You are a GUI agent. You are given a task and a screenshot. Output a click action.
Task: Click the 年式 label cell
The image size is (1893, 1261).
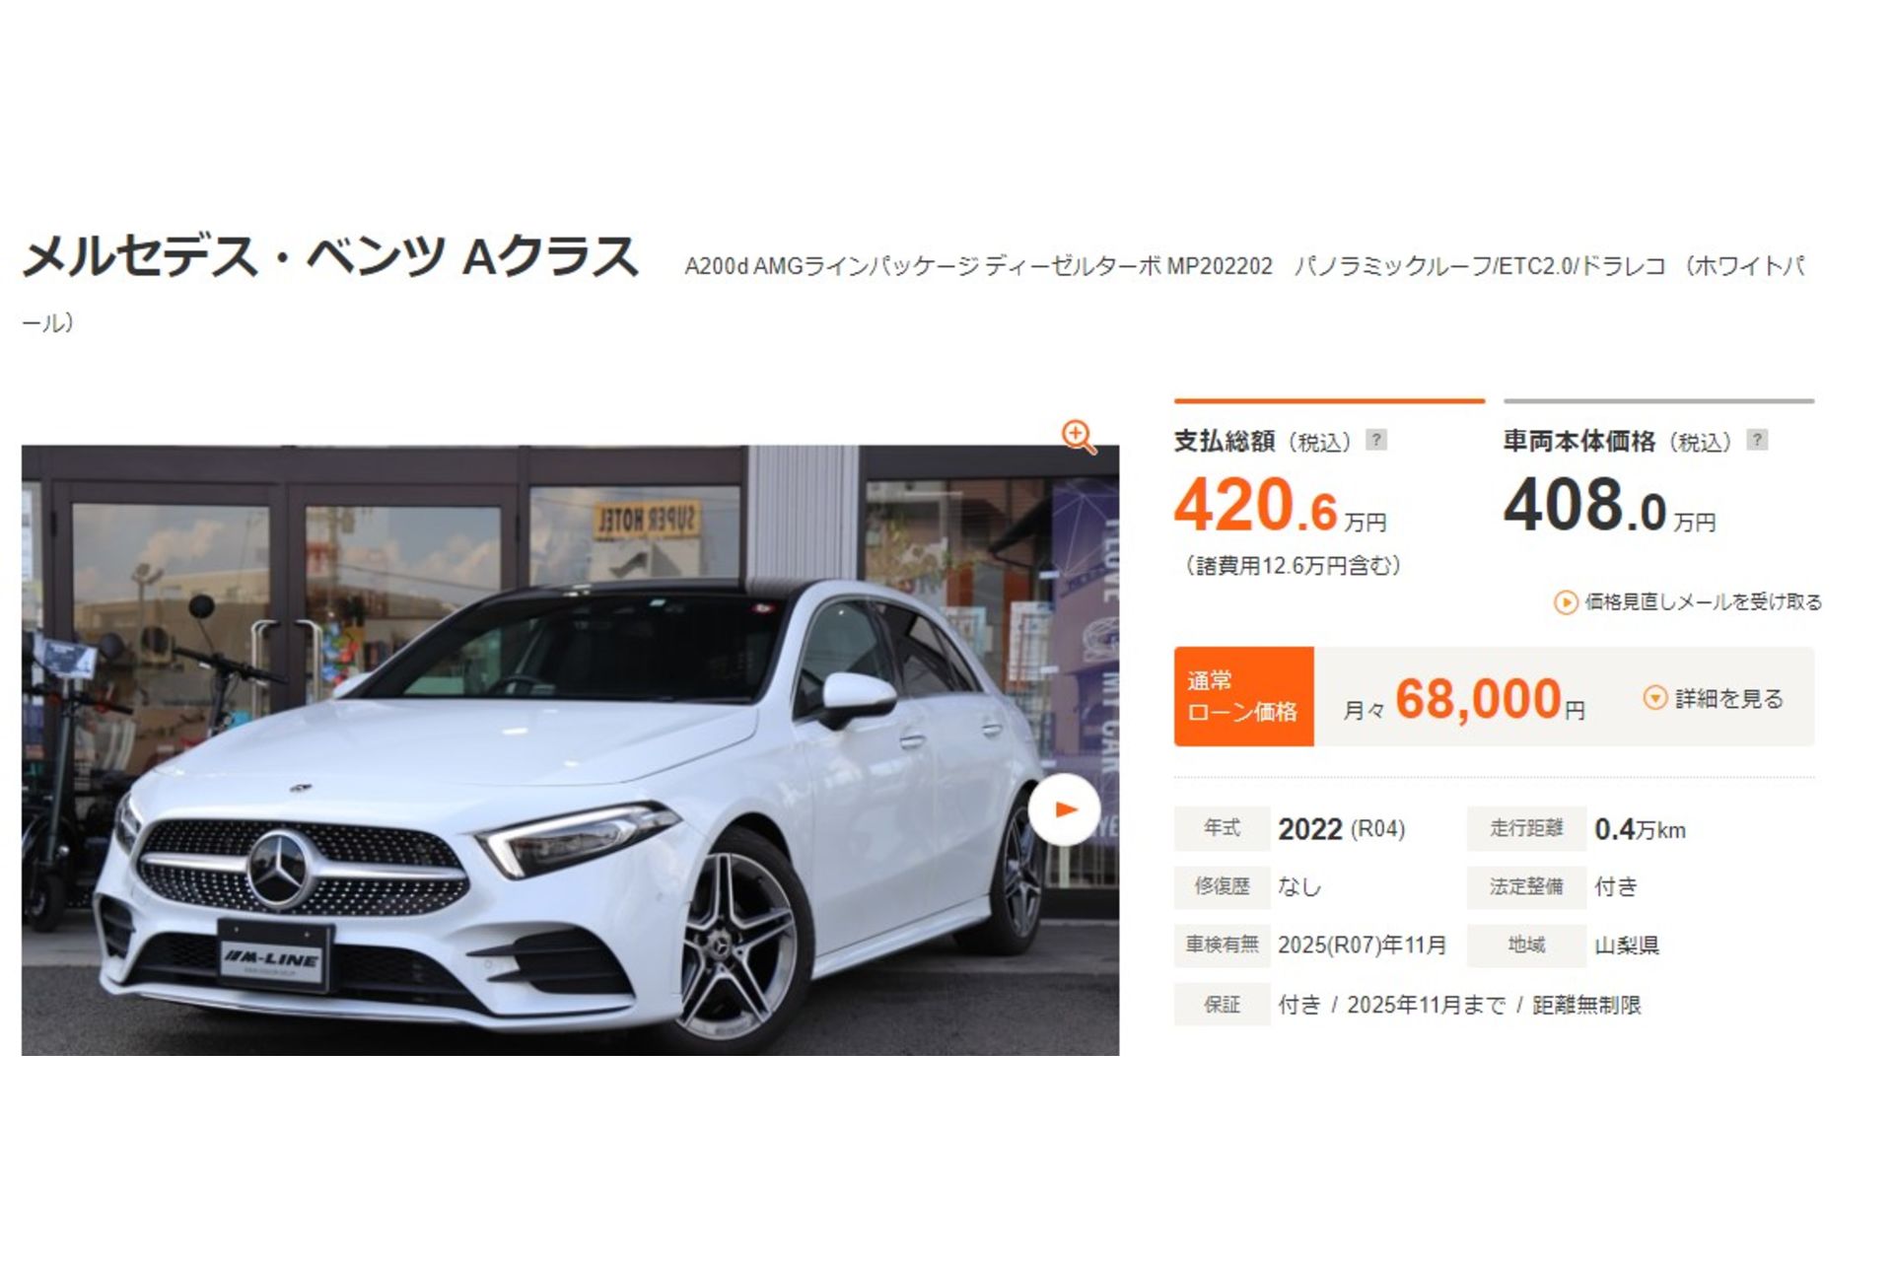1222,828
